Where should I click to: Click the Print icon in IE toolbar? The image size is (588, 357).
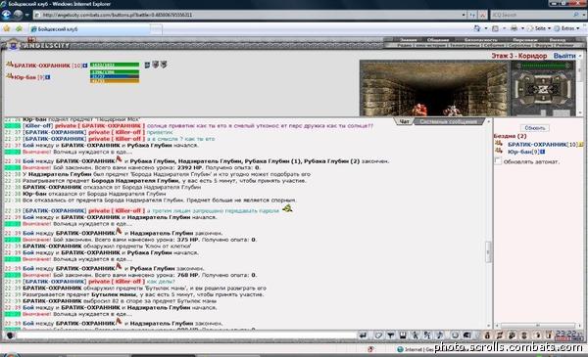pos(514,28)
